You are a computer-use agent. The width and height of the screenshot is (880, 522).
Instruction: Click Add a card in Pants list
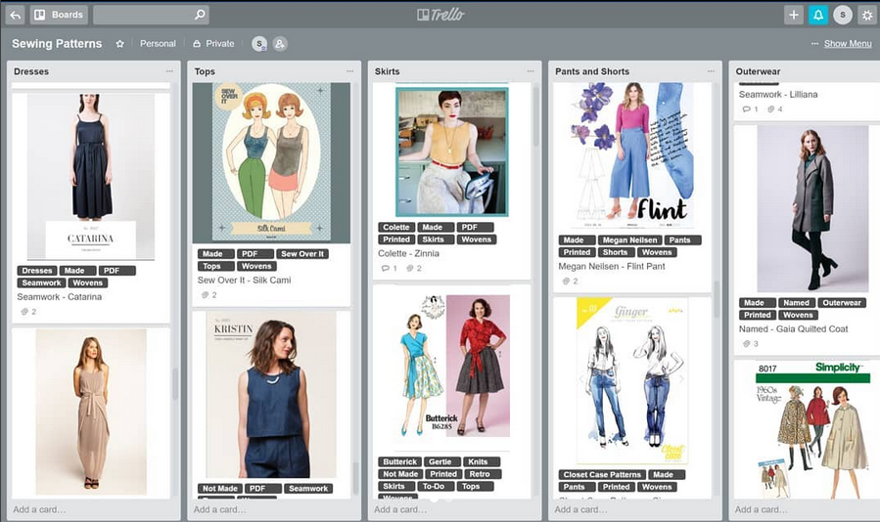pyautogui.click(x=580, y=509)
